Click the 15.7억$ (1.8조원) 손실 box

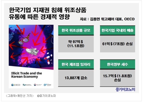tap(117, 78)
